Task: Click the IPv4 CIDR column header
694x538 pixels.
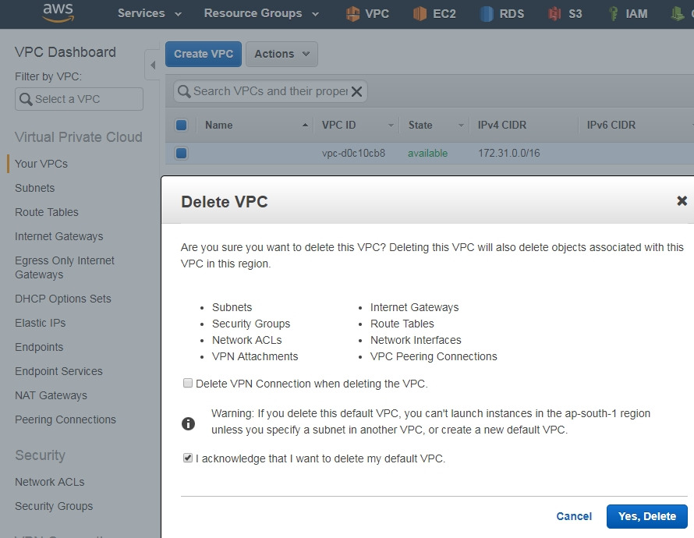Action: (502, 126)
